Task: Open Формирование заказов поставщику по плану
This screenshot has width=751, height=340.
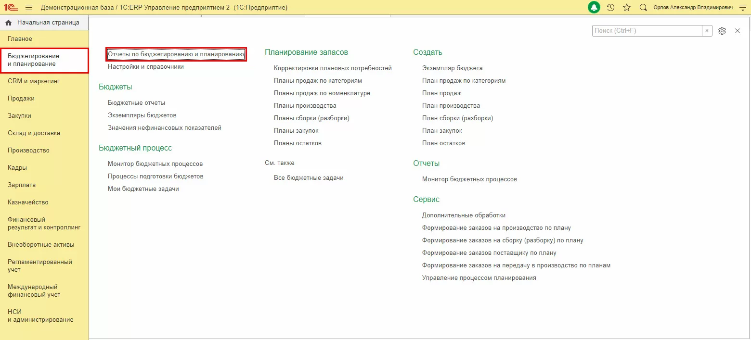Action: 489,253
